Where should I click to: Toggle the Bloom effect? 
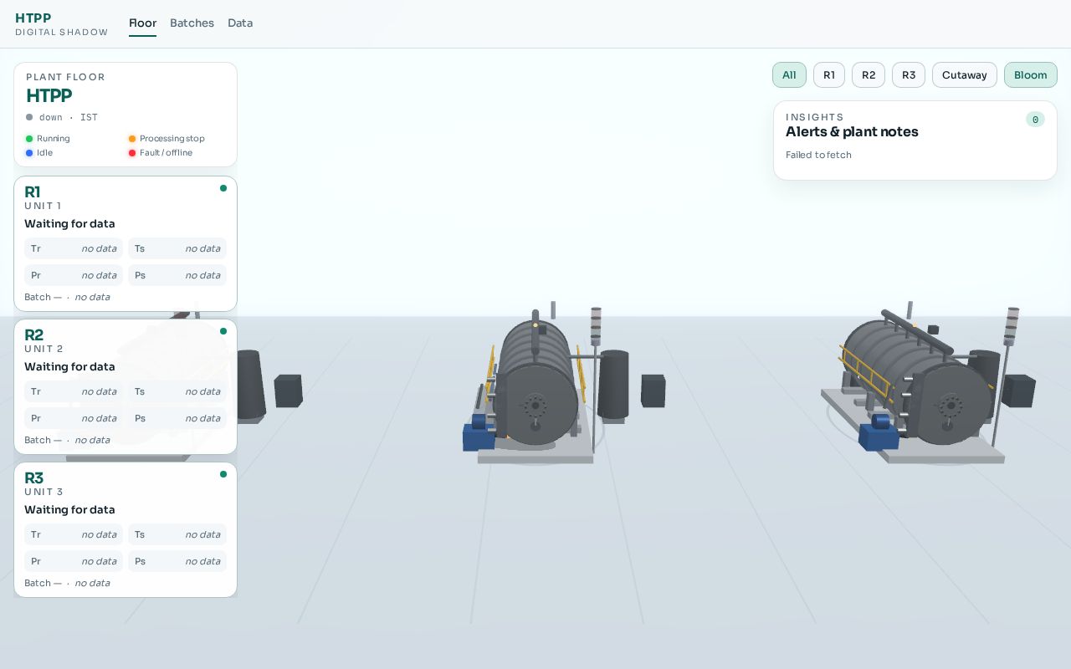(1031, 75)
